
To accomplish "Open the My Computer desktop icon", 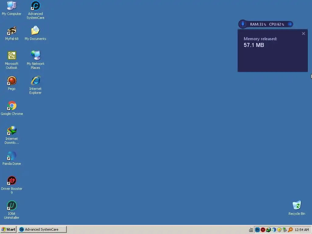I will tap(12, 8).
